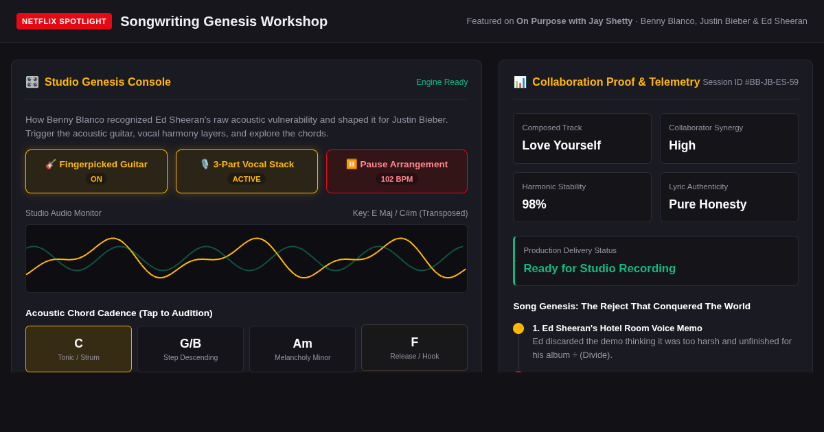Click the ACTIVE status pill
This screenshot has height=432, width=824.
point(247,179)
